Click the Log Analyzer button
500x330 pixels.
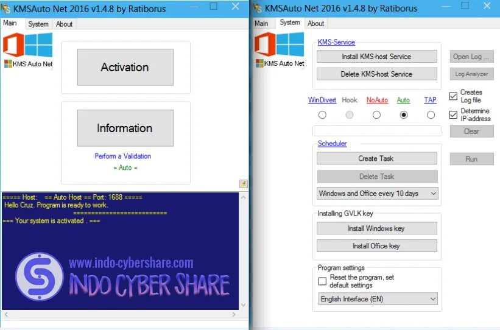point(471,74)
